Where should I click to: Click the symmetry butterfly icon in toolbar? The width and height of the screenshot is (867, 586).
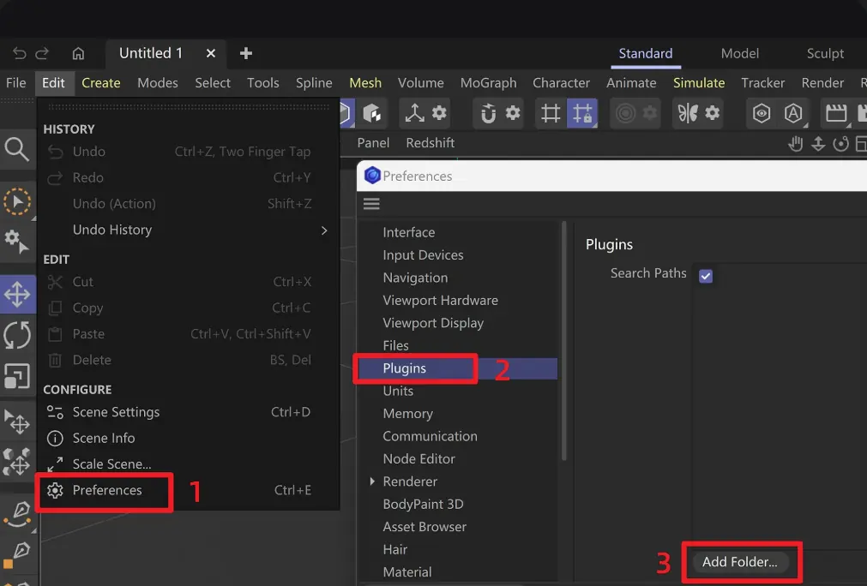(687, 113)
